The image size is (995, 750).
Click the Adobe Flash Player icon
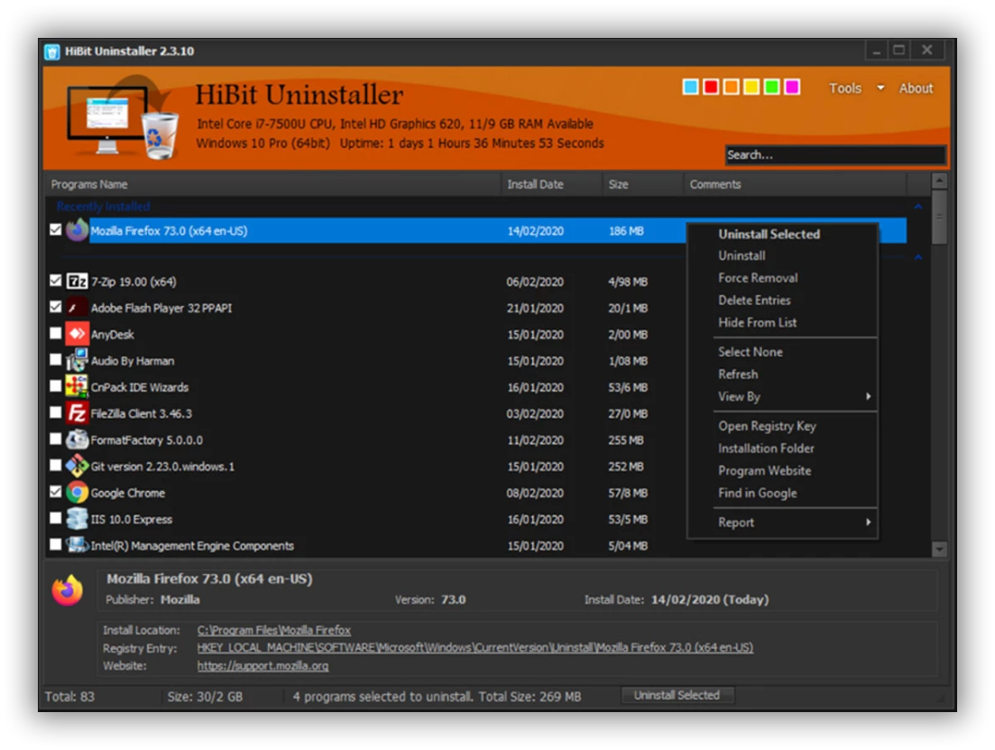[x=78, y=308]
